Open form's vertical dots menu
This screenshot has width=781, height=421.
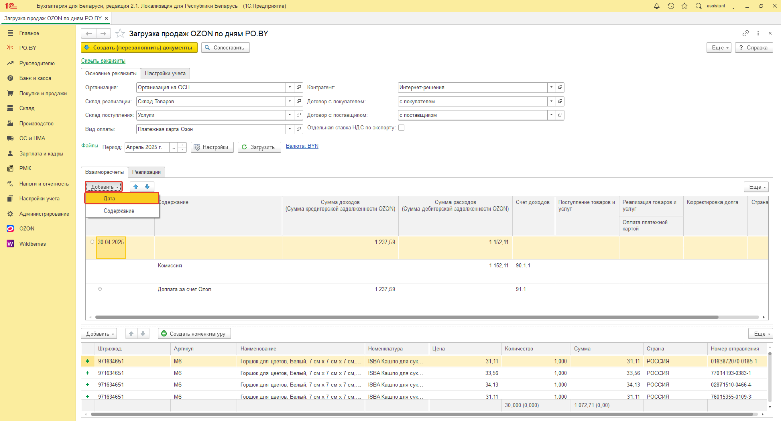point(758,33)
